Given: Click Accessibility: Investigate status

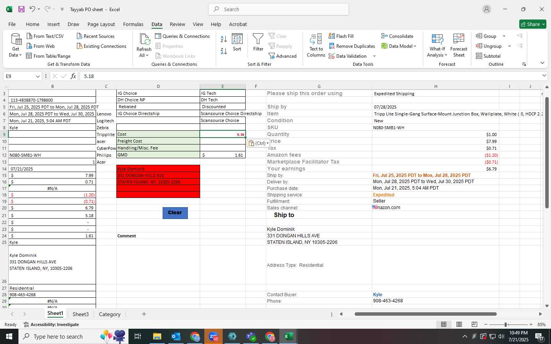Looking at the screenshot, I should click(51, 325).
